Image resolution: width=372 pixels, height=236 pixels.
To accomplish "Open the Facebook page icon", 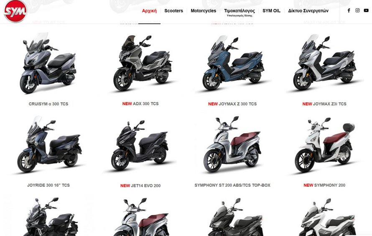I will tap(349, 10).
